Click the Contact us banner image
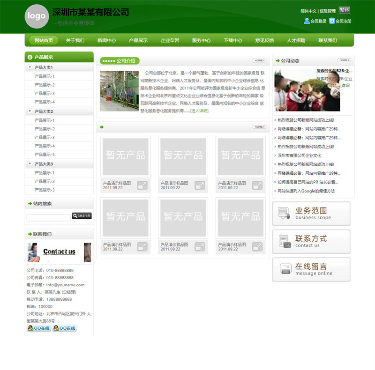375x370 pixels. (x=60, y=252)
